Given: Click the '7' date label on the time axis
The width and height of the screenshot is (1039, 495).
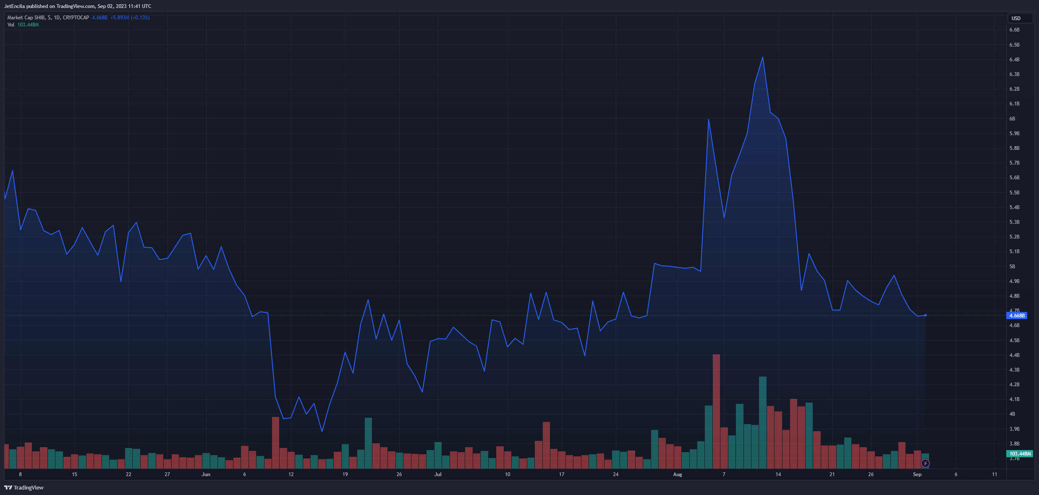Looking at the screenshot, I should pyautogui.click(x=724, y=474).
